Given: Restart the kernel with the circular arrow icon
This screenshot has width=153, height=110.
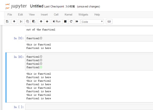Looking at the screenshot, I should click(x=71, y=21).
